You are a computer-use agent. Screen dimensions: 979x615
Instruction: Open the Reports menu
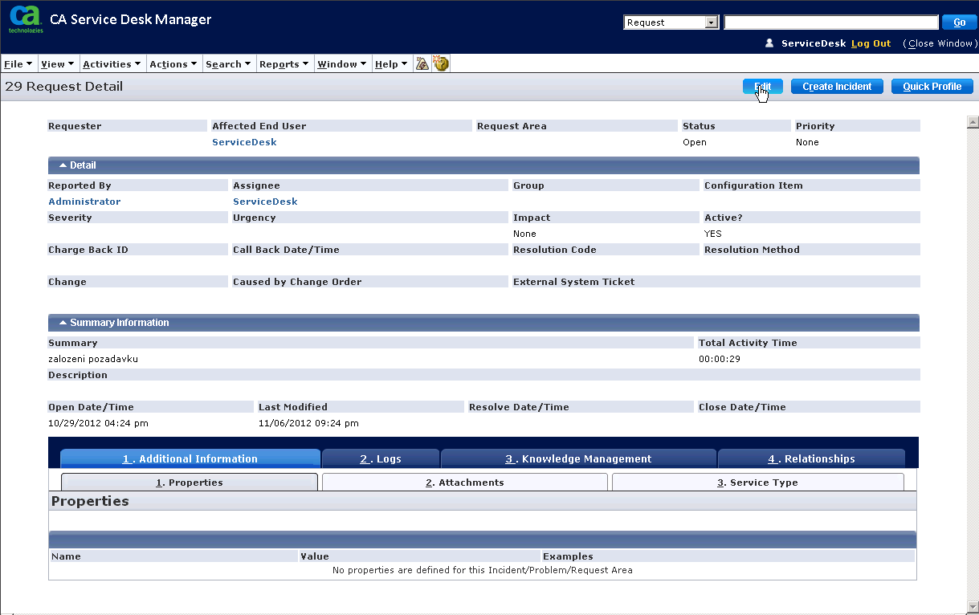(284, 64)
